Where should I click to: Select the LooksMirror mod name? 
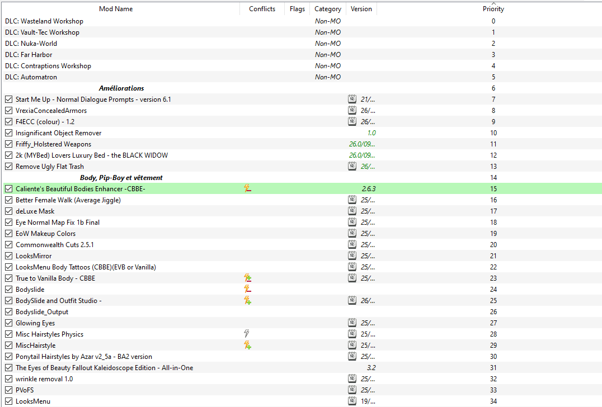(x=34, y=256)
